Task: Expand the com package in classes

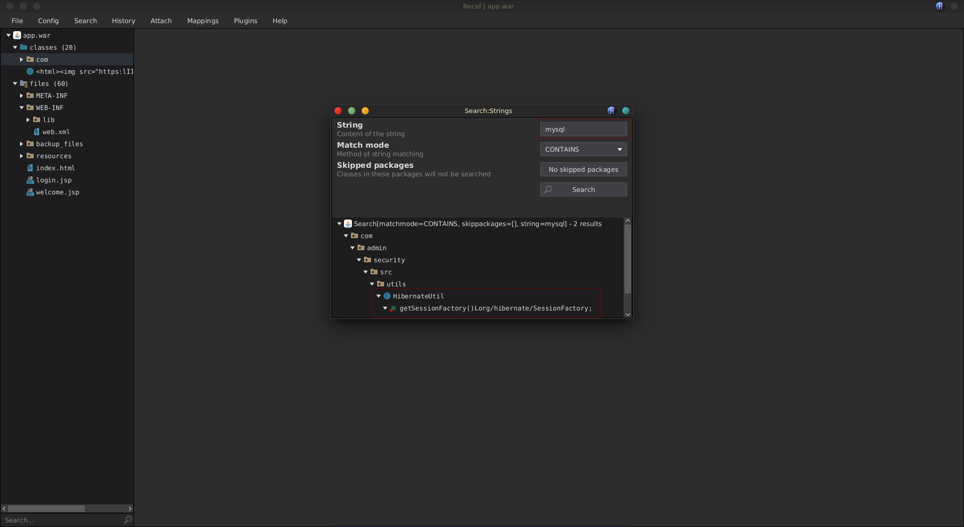Action: point(22,59)
